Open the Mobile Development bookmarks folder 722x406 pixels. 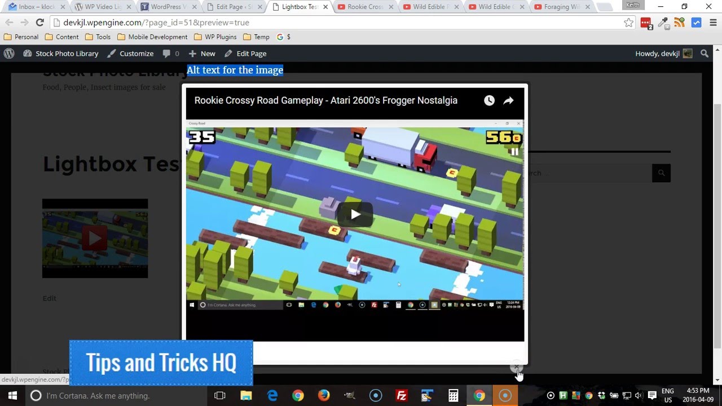(152, 37)
